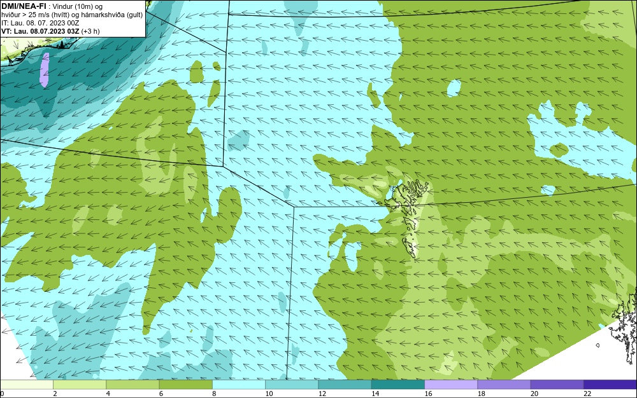
Task: Click the dark indigo legend swatch above 22
Action: click(610, 385)
